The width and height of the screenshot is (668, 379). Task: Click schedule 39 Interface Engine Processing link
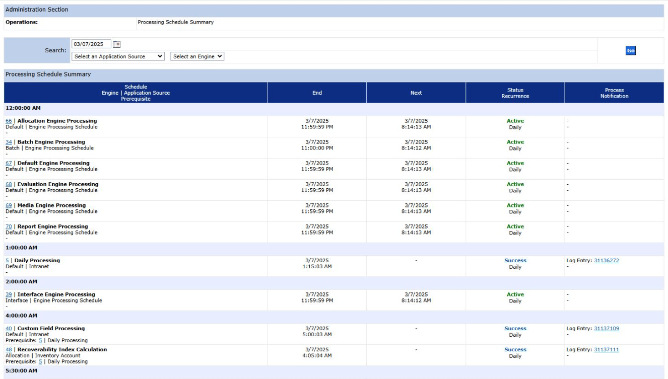point(9,294)
